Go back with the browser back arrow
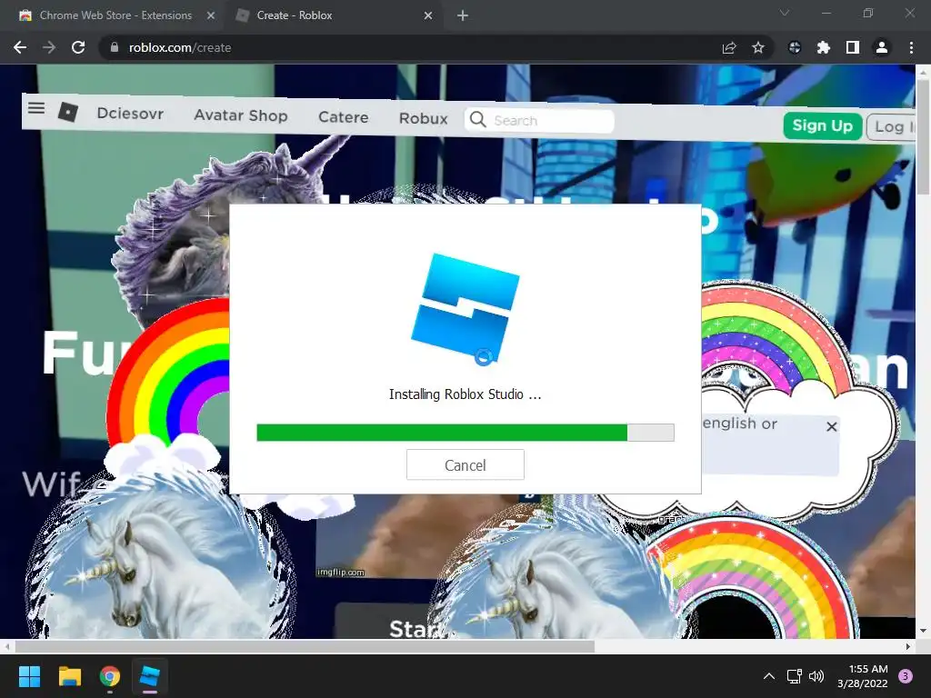931x698 pixels. pyautogui.click(x=20, y=47)
